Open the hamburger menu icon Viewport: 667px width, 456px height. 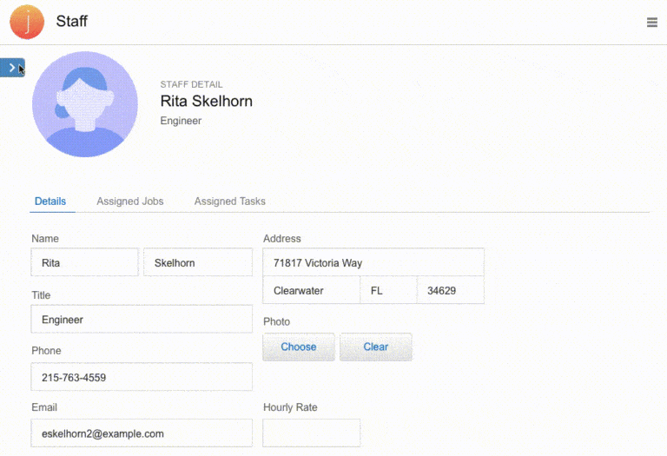651,23
